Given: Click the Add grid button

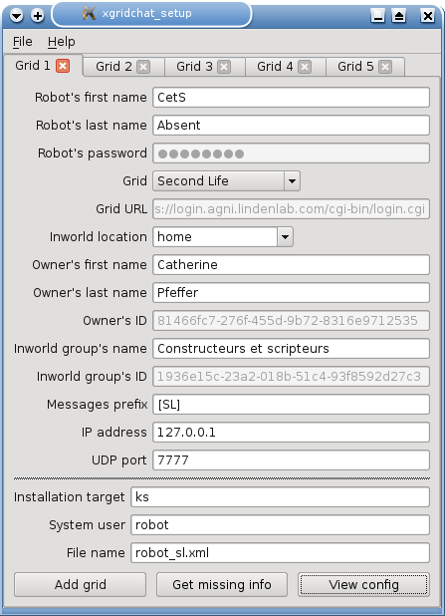Looking at the screenshot, I should pyautogui.click(x=80, y=584).
